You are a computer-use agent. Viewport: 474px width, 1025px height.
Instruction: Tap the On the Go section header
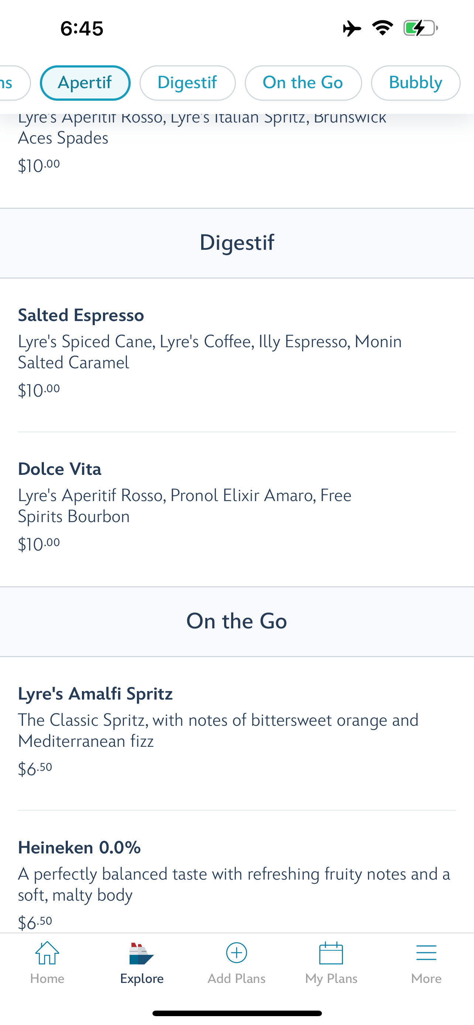coord(237,621)
